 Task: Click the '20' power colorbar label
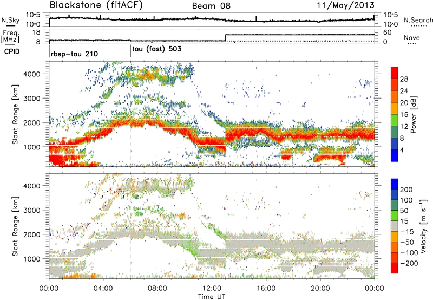click(x=404, y=103)
